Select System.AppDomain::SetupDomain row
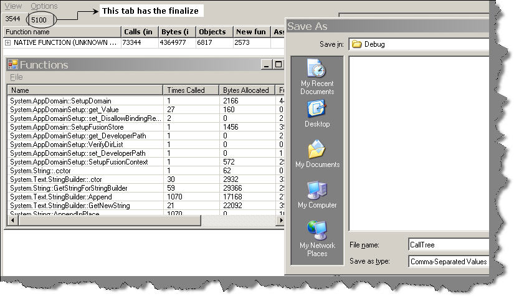 click(146, 101)
